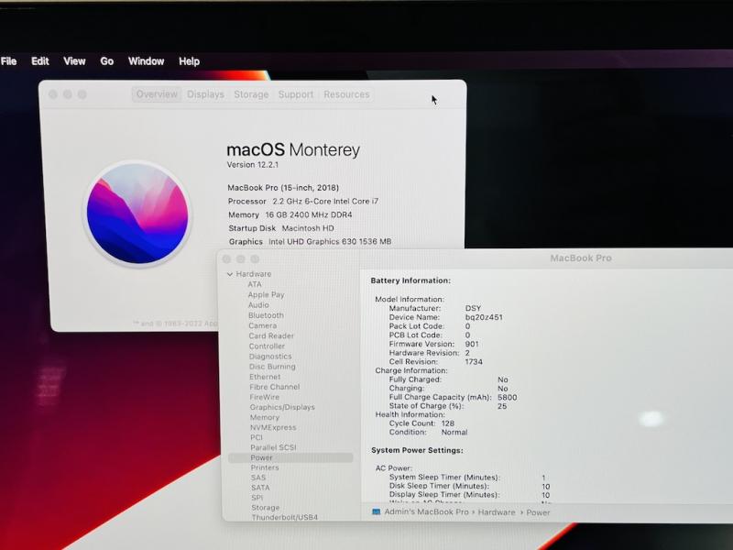Click the macOS Monterey logo image
The height and width of the screenshot is (550, 733).
[x=137, y=214]
